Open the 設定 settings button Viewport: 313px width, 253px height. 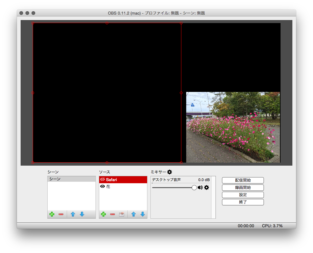click(243, 195)
